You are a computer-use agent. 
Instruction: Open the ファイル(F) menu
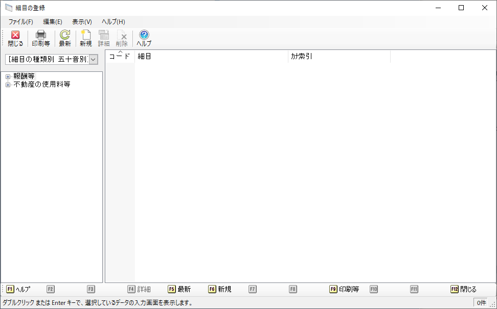20,22
